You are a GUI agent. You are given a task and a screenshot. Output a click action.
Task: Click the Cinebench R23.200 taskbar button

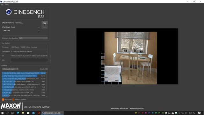coord(53,113)
